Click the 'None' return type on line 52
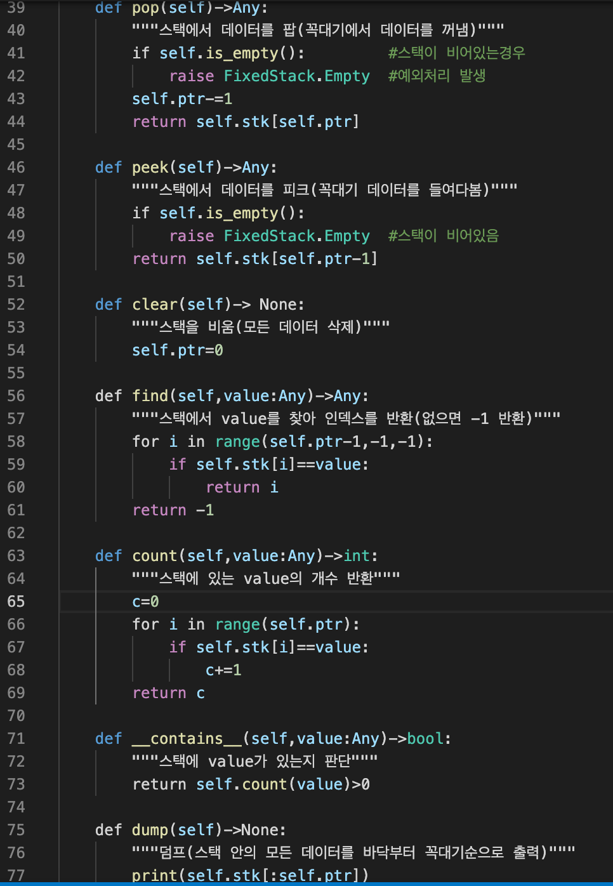Image resolution: width=613 pixels, height=886 pixels. click(277, 305)
